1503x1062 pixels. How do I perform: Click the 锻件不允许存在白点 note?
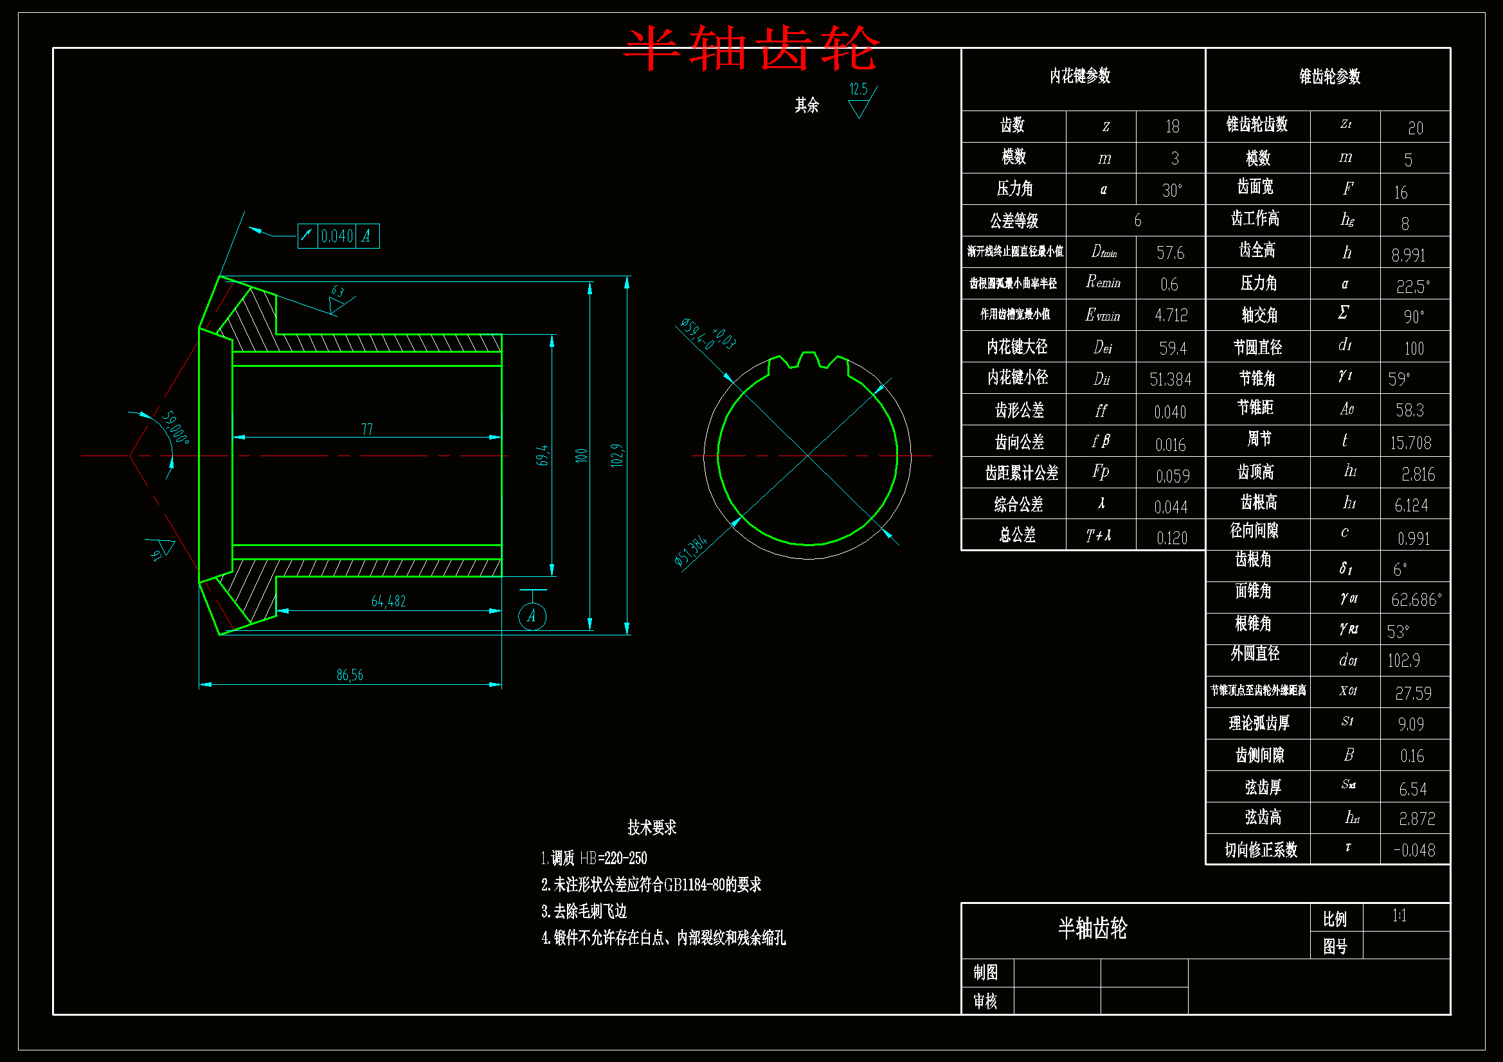(663, 937)
